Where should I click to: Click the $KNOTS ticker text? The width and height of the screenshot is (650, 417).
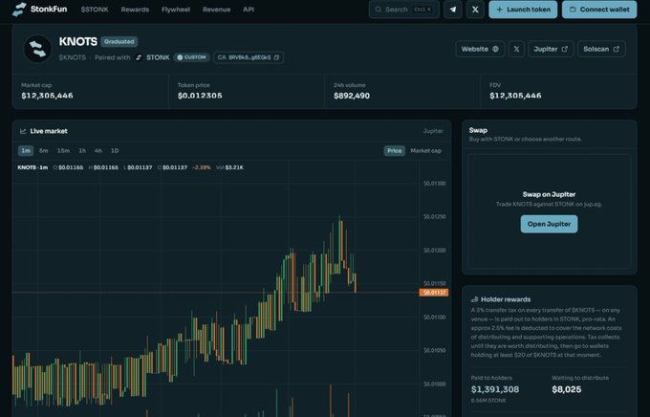coord(72,57)
